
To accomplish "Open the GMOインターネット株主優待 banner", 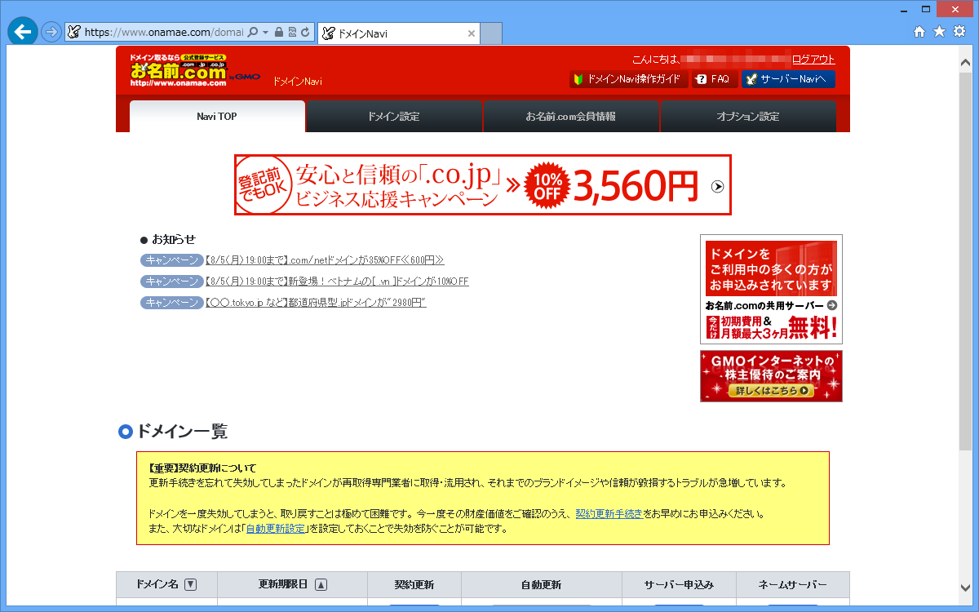I will click(x=770, y=376).
